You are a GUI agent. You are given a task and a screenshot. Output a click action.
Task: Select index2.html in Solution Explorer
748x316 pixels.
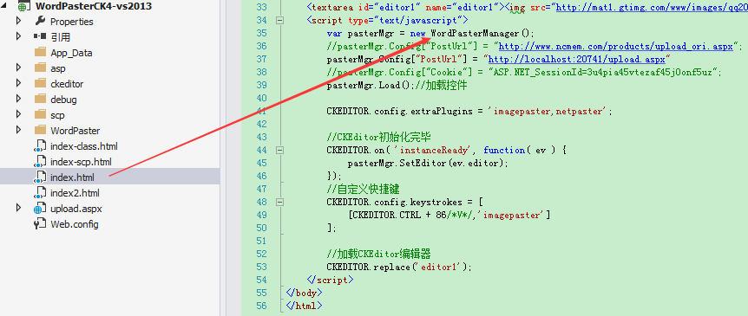point(75,193)
